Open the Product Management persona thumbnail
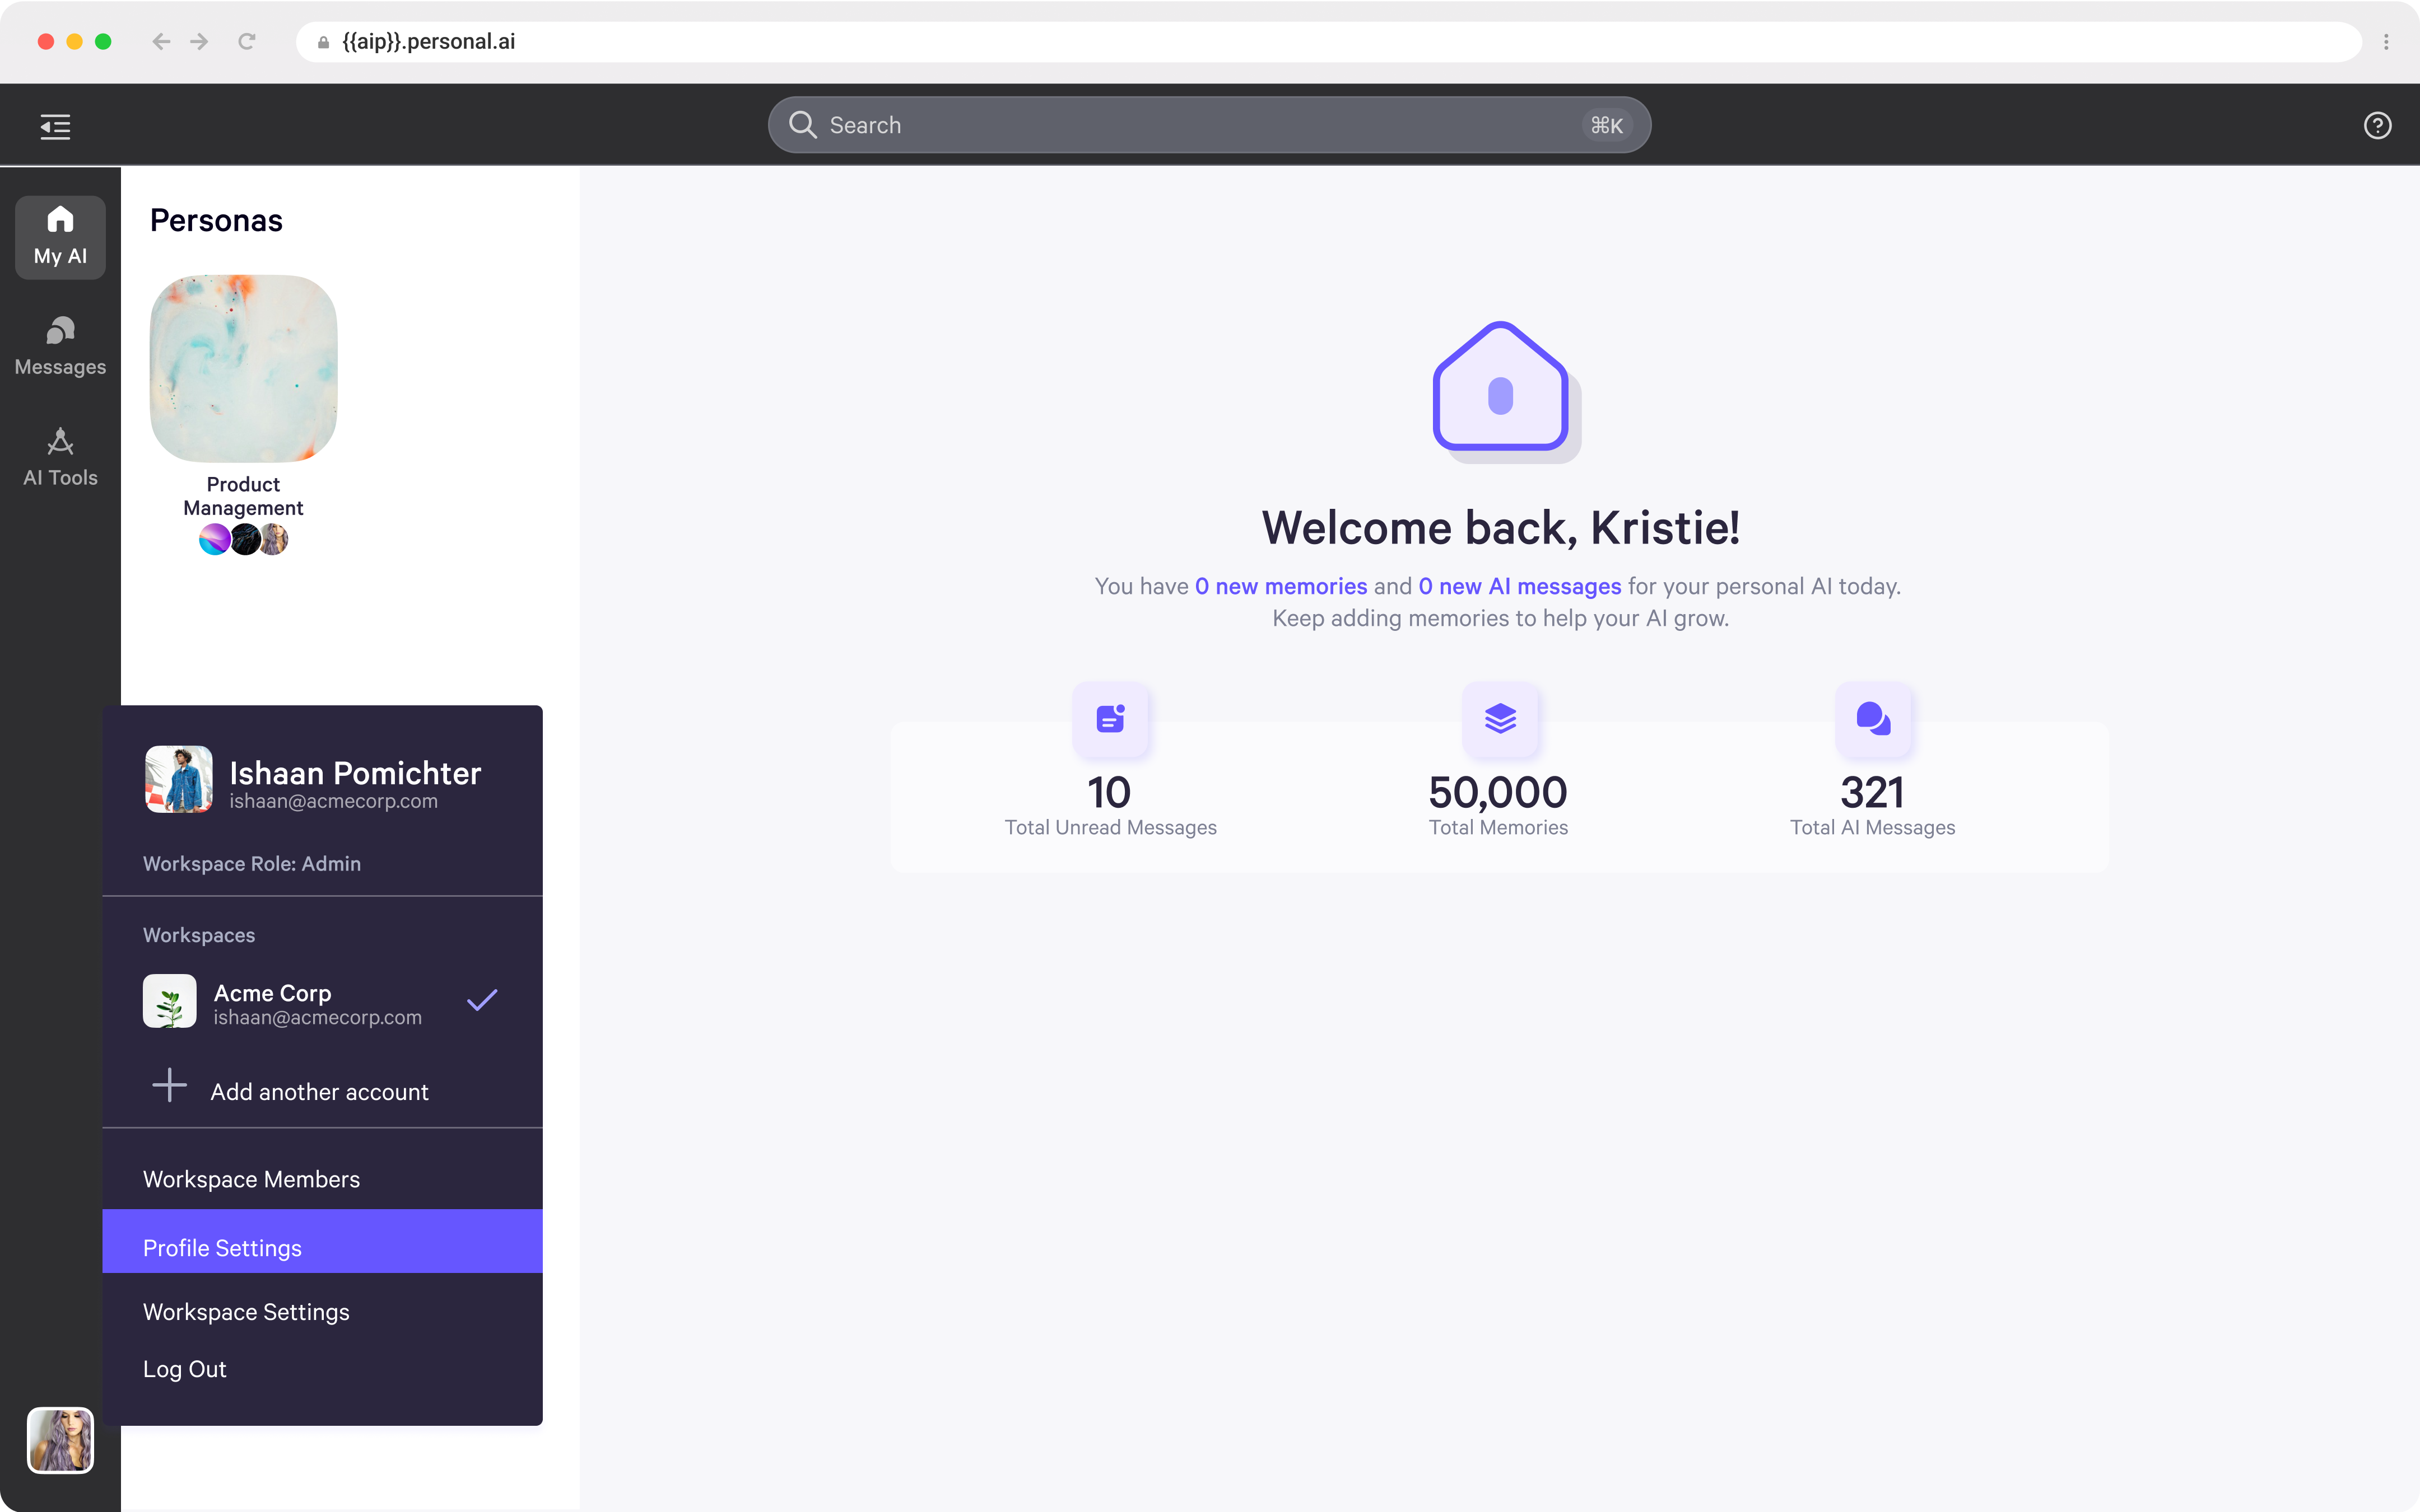 pyautogui.click(x=243, y=368)
